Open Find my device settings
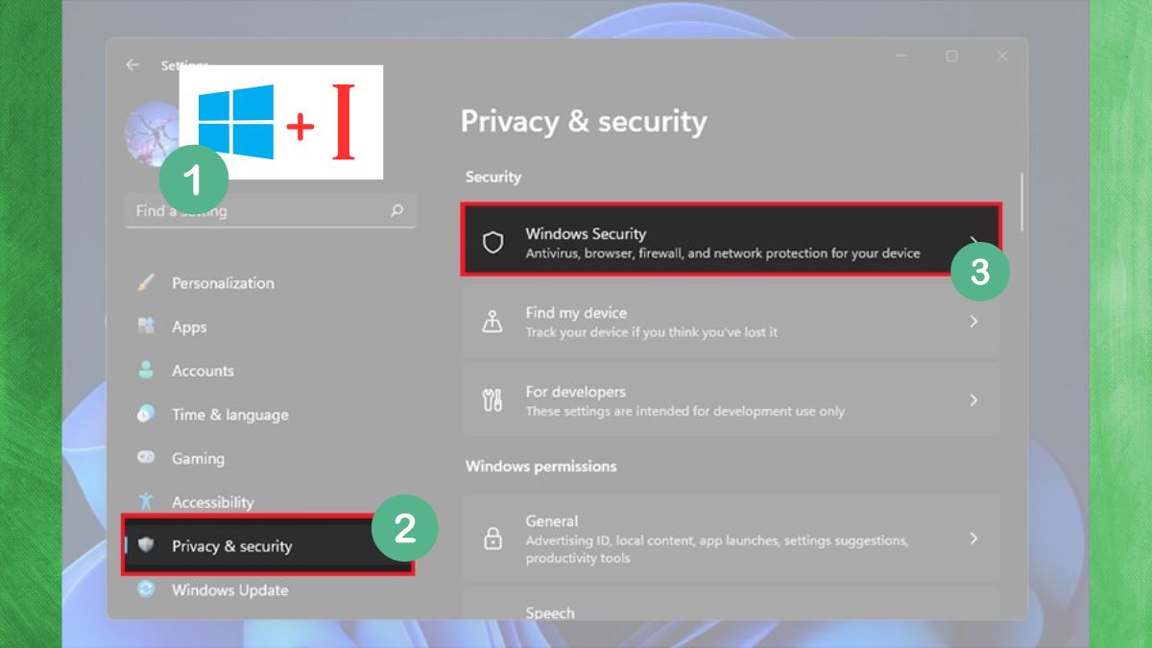This screenshot has height=648, width=1152. click(731, 322)
